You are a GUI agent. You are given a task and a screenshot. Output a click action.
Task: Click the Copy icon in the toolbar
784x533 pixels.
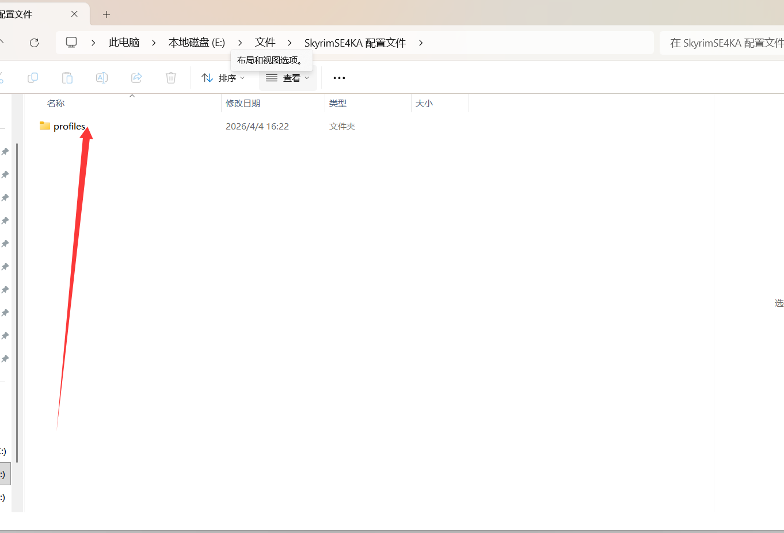[33, 78]
